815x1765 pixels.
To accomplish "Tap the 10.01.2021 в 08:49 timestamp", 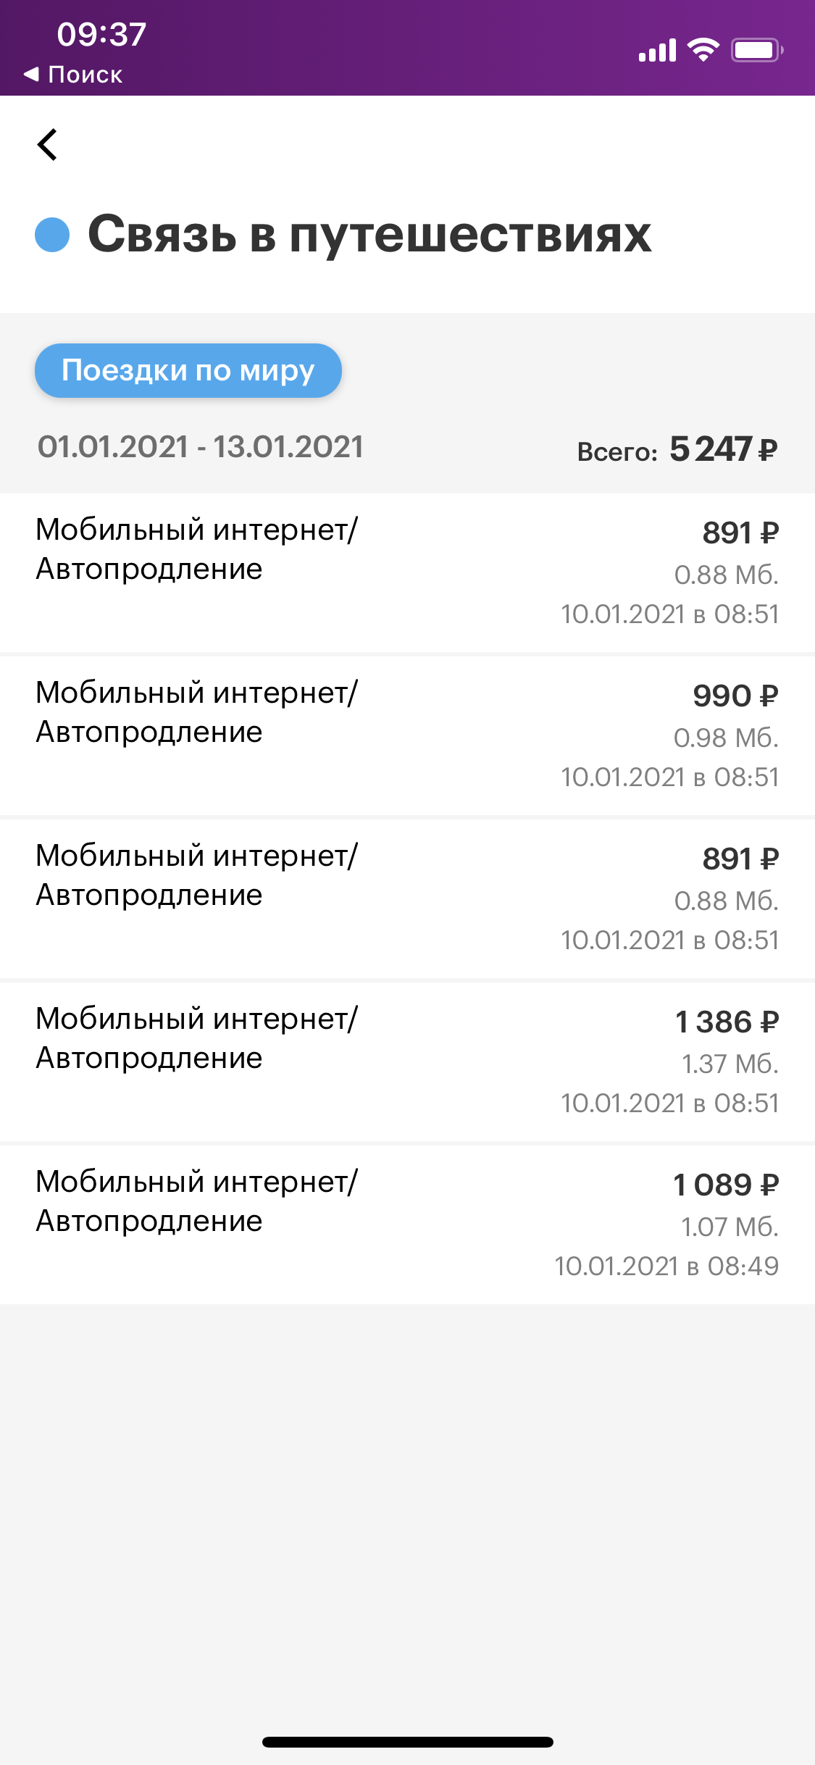I will (x=666, y=1266).
